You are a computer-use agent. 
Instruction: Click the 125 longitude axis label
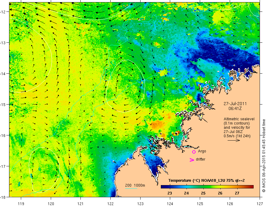click(200, 204)
